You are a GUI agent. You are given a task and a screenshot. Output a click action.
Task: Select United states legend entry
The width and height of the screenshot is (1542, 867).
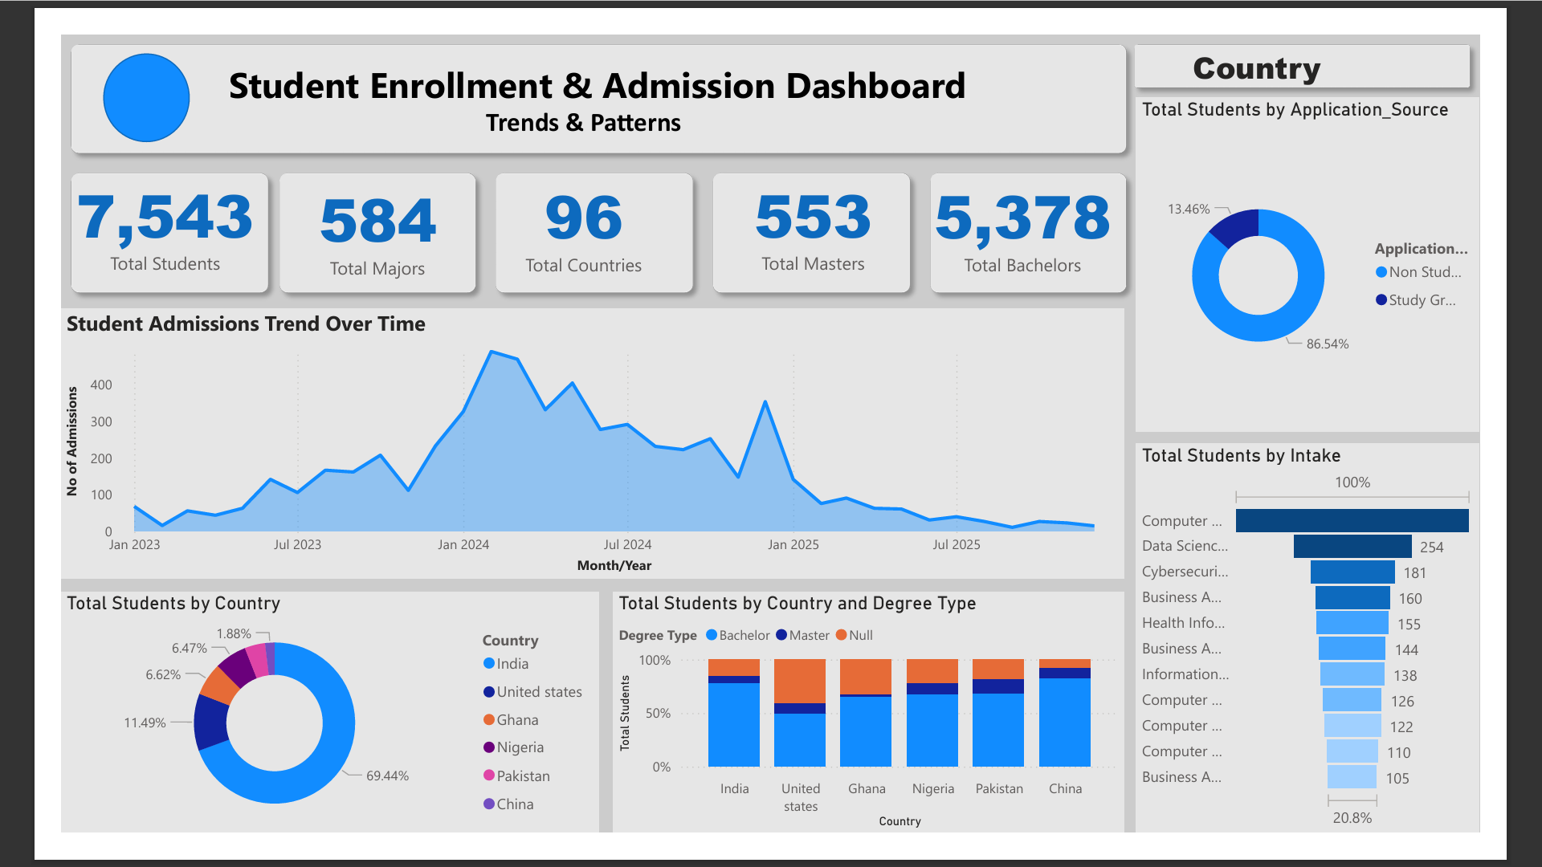(x=538, y=692)
